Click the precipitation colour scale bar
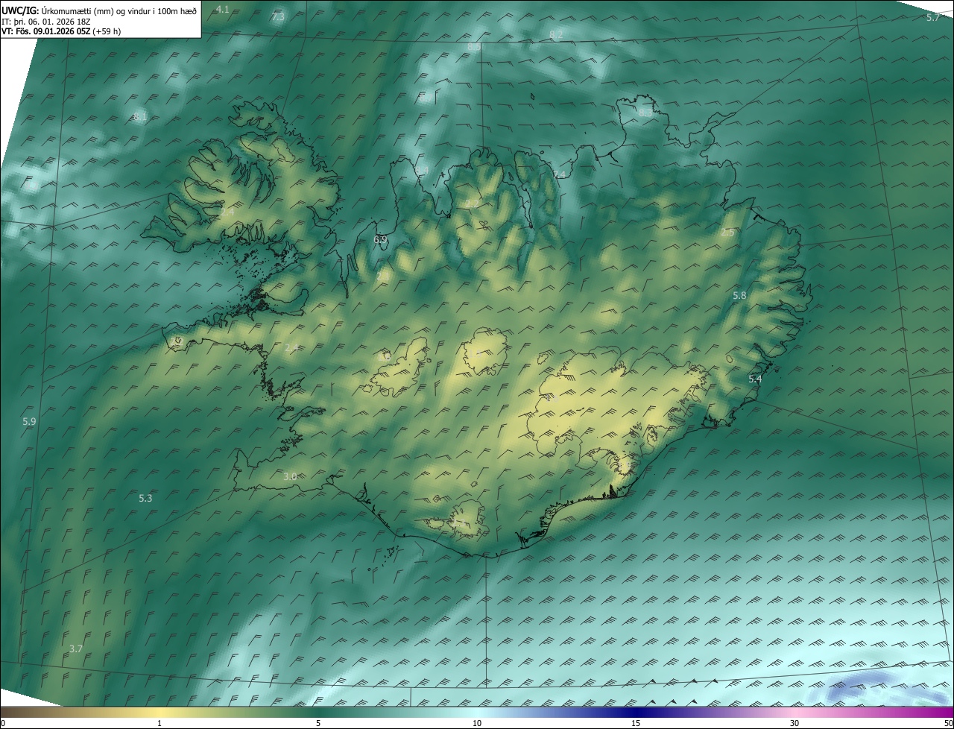954x729 pixels. (477, 712)
